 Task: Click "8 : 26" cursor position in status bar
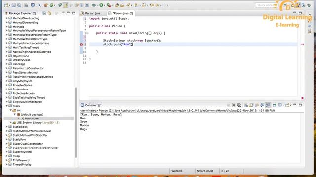225,171
